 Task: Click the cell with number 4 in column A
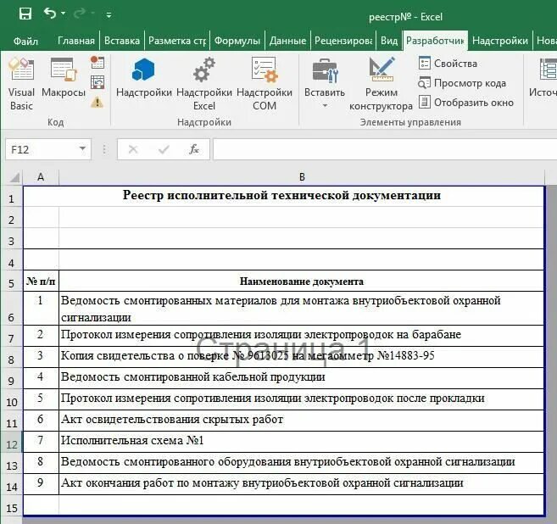(x=41, y=378)
